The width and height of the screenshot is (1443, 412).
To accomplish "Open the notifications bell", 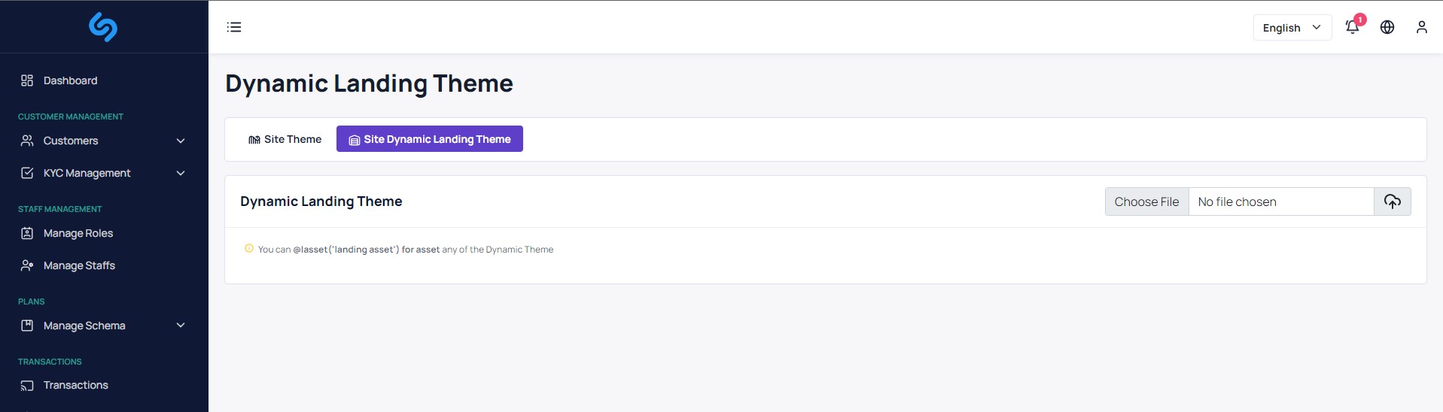I will (1352, 27).
